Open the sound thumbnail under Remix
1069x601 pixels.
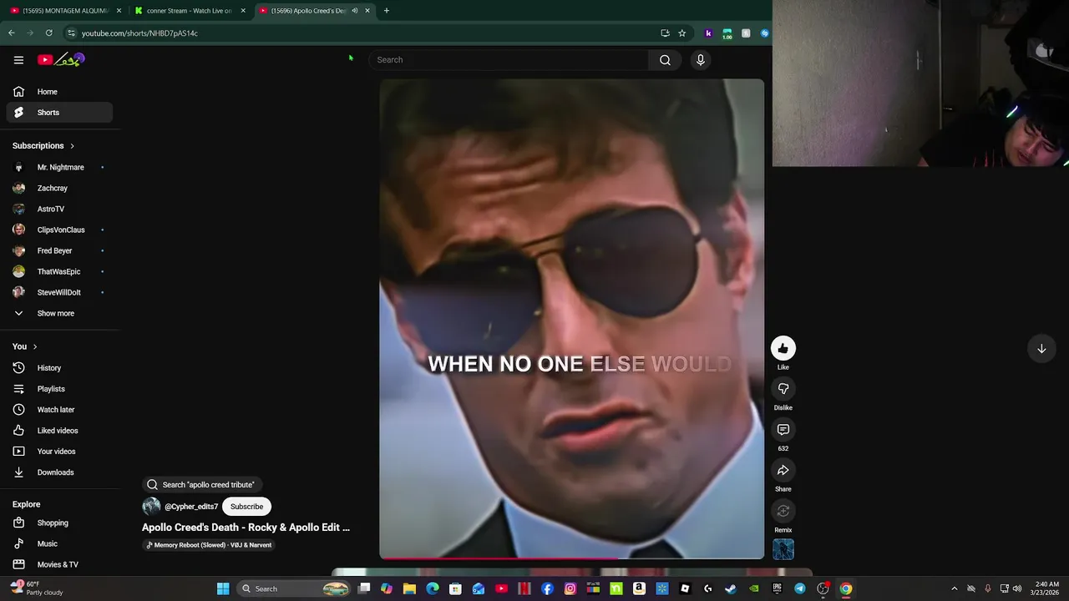783,549
